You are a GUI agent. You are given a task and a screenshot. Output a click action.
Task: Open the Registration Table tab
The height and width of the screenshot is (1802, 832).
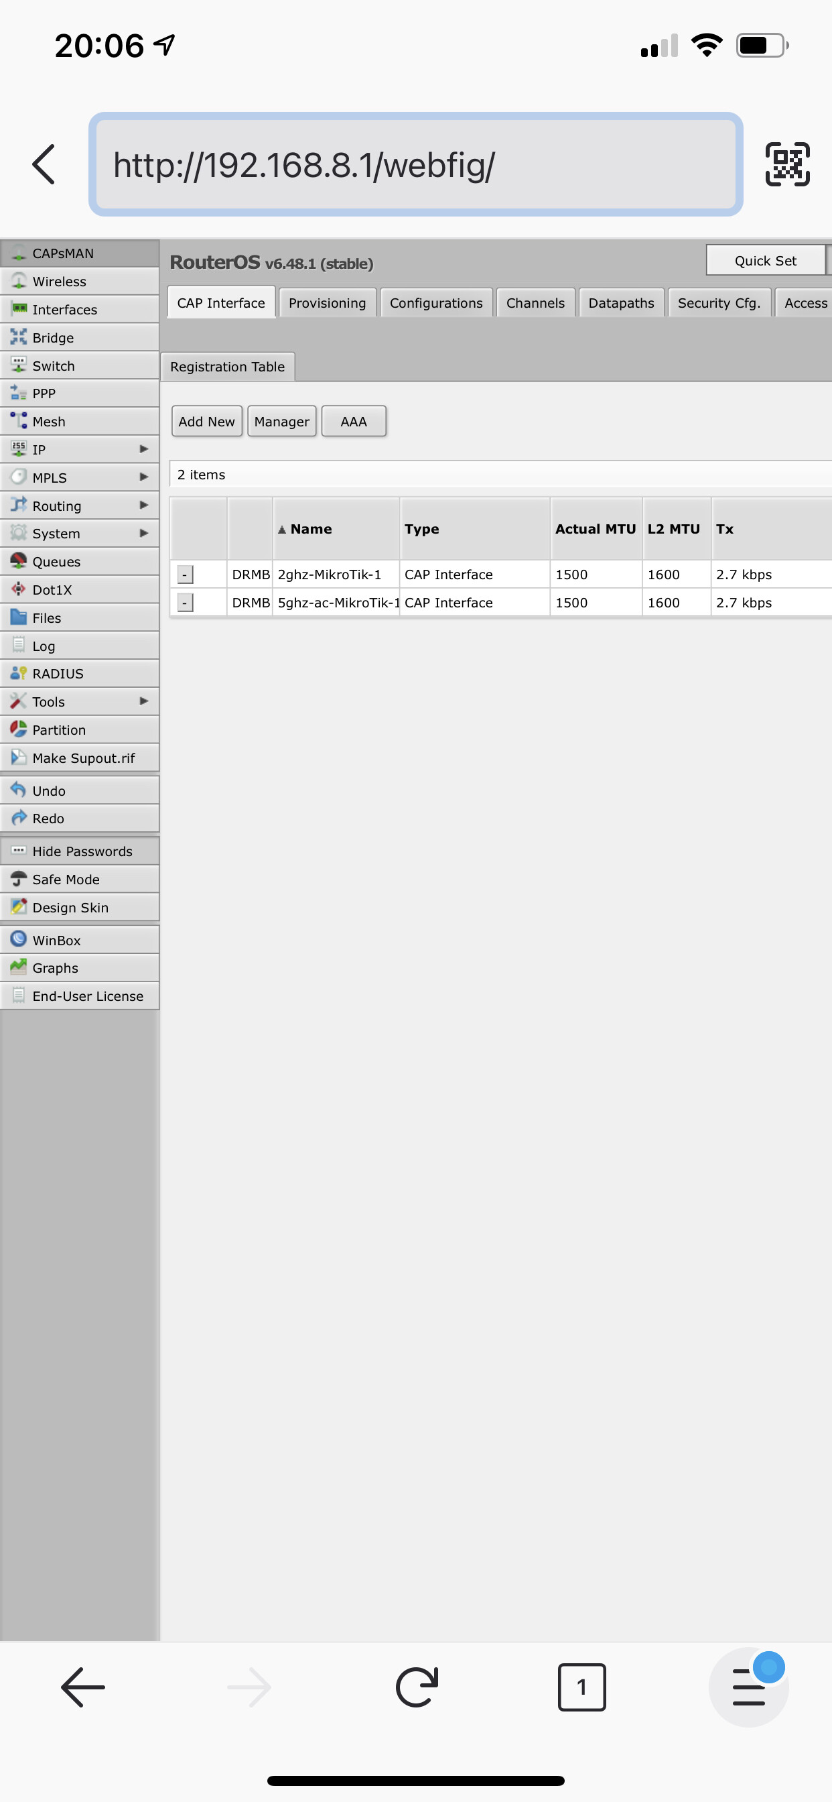pos(228,367)
